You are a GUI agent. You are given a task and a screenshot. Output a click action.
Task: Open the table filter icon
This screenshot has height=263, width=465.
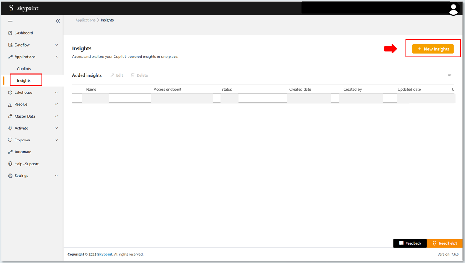(x=449, y=76)
